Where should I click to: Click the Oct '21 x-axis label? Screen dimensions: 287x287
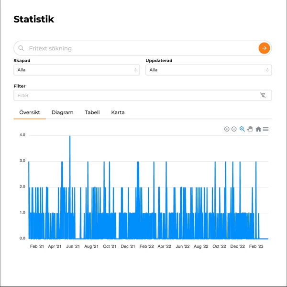110,246
